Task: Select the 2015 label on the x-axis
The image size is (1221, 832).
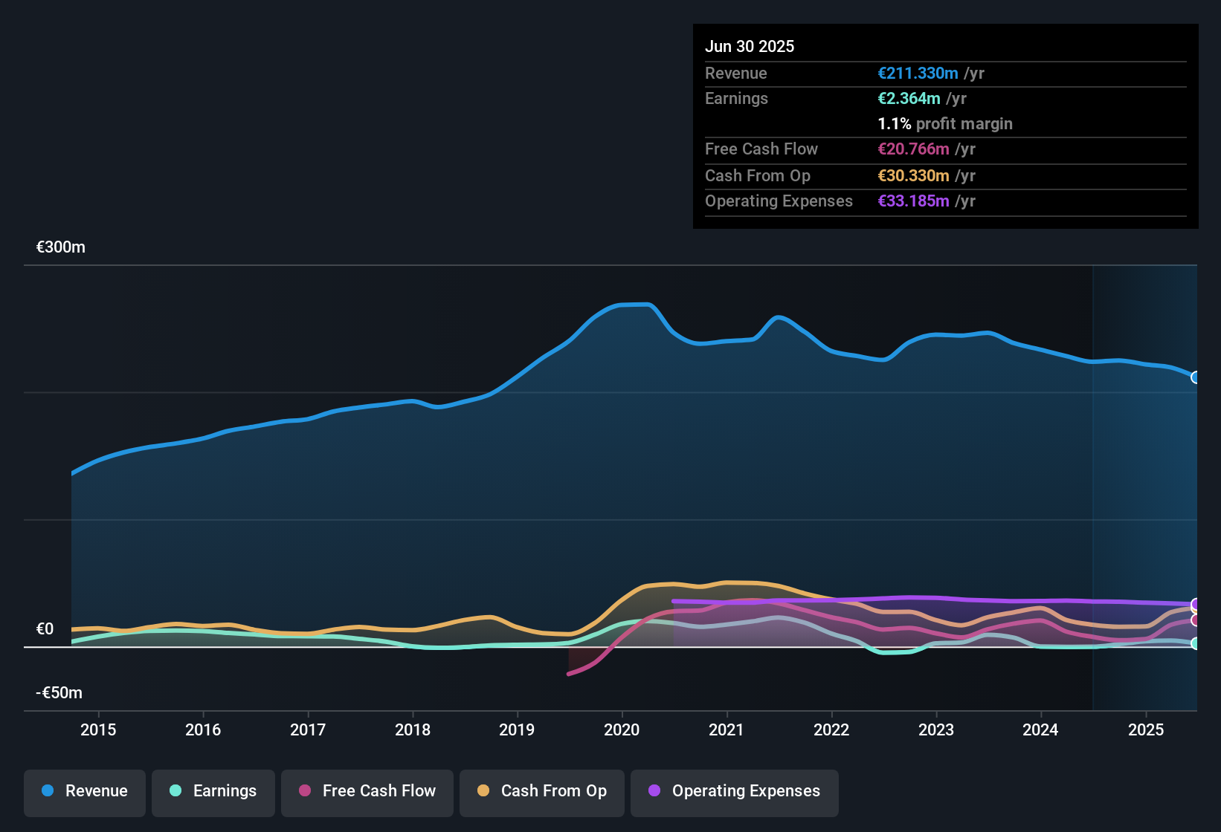Action: 98,729
